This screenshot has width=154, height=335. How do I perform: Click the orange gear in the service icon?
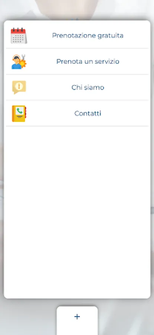(x=23, y=63)
